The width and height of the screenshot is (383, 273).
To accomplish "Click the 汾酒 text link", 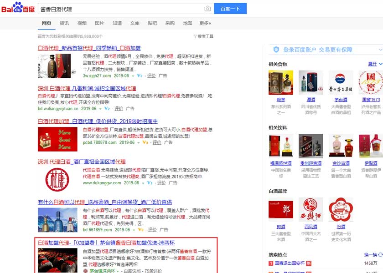I will tap(341, 227).
